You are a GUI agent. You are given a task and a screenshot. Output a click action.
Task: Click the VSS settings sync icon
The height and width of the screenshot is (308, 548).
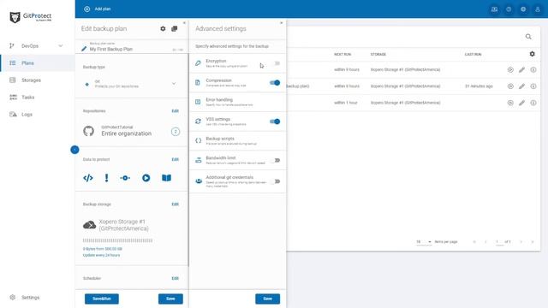coord(198,121)
